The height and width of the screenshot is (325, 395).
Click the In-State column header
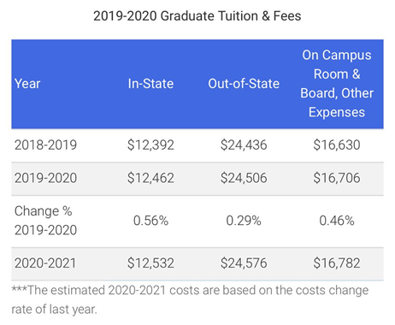[x=150, y=84]
